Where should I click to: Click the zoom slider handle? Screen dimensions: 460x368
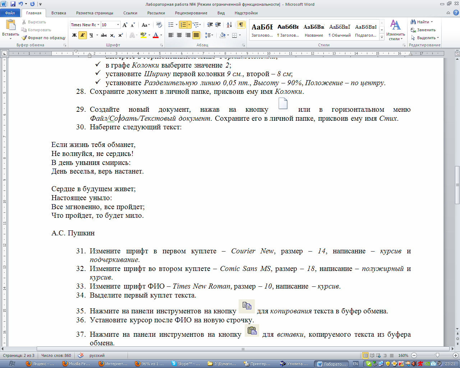click(437, 355)
